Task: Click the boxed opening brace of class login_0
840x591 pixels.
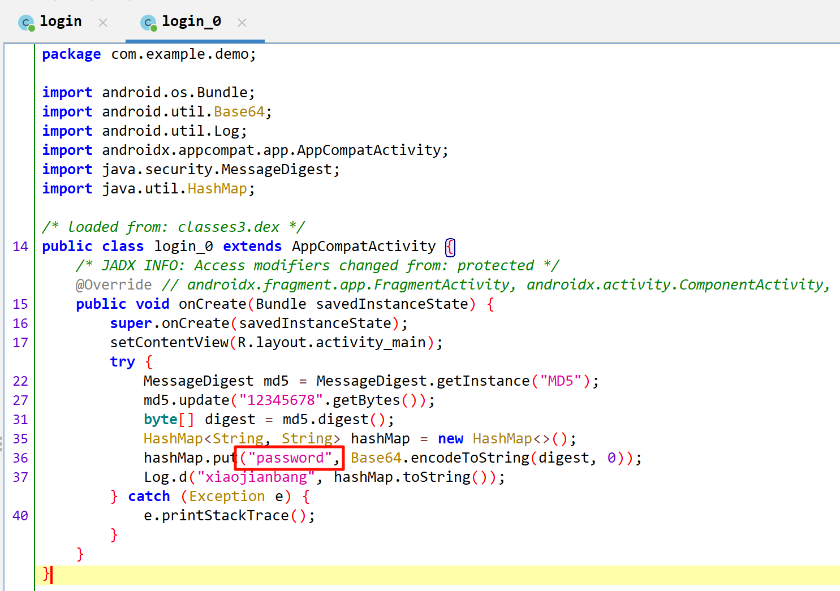Action: pyautogui.click(x=450, y=247)
